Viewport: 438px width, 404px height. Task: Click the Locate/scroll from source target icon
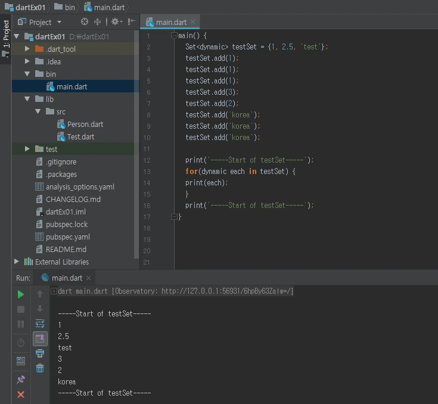pyautogui.click(x=85, y=21)
